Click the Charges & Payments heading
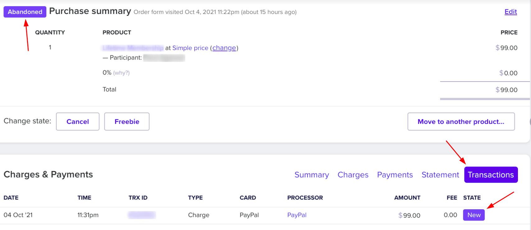Screen dimensions: 531x230 pos(48,175)
